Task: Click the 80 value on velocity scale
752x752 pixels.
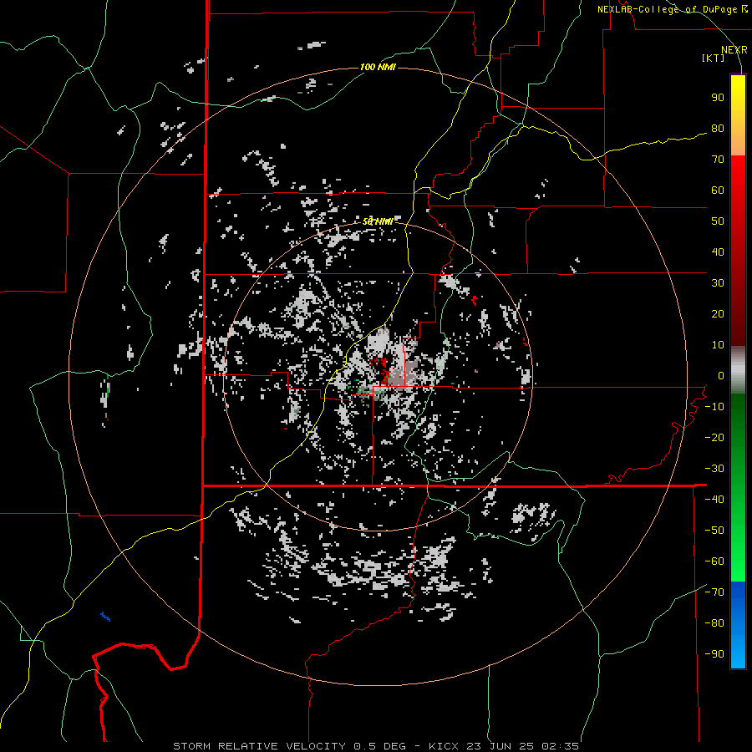Action: (x=718, y=129)
